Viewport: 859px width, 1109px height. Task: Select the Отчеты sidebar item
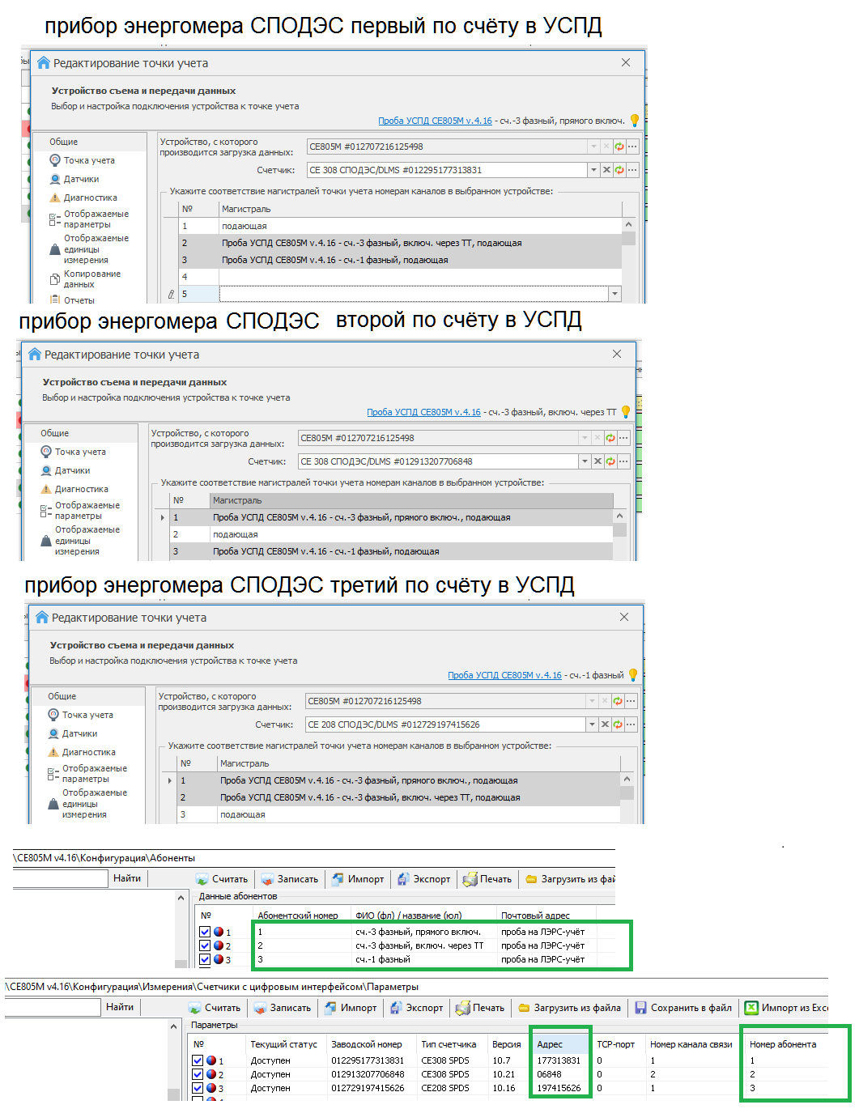79,300
